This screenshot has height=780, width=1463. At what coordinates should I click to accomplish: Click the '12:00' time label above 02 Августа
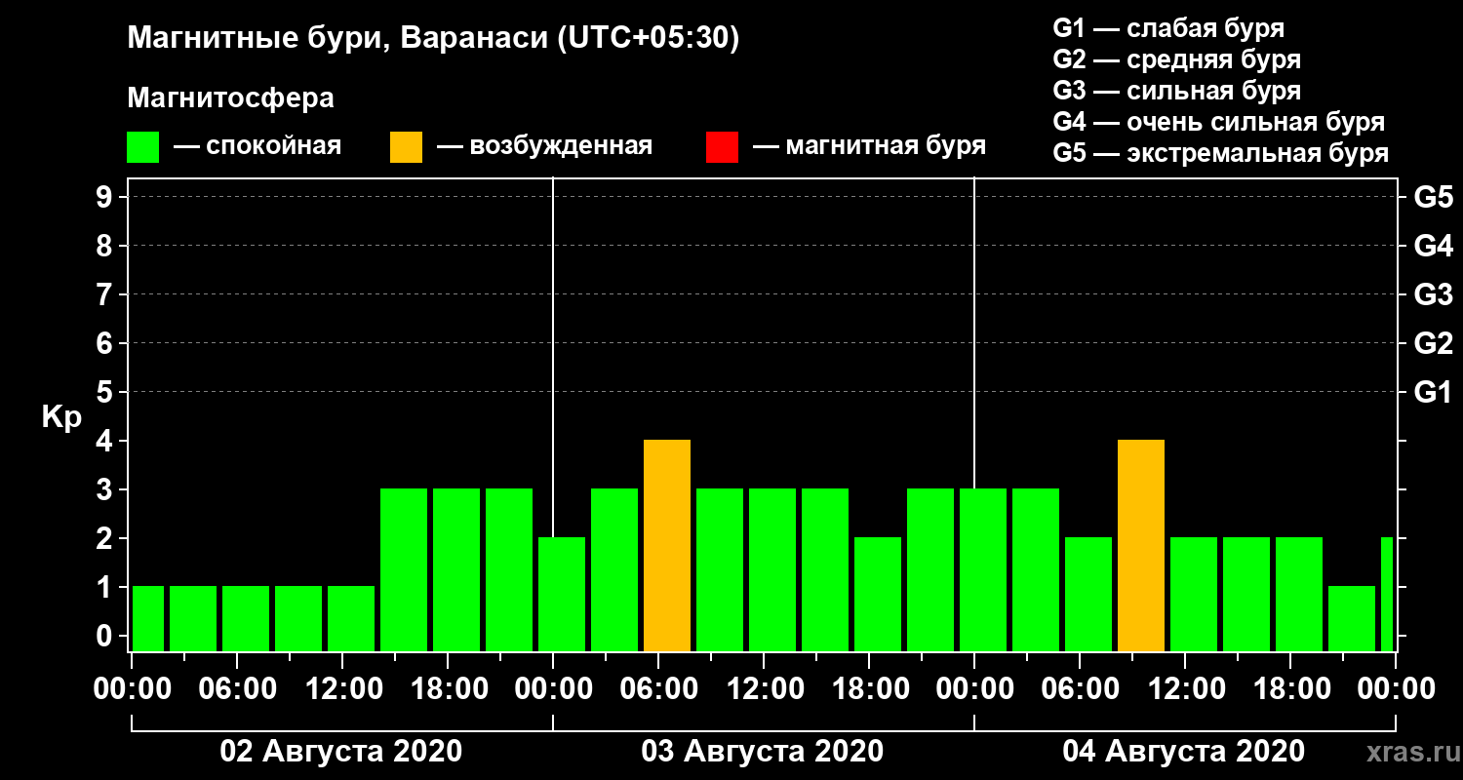click(x=342, y=689)
